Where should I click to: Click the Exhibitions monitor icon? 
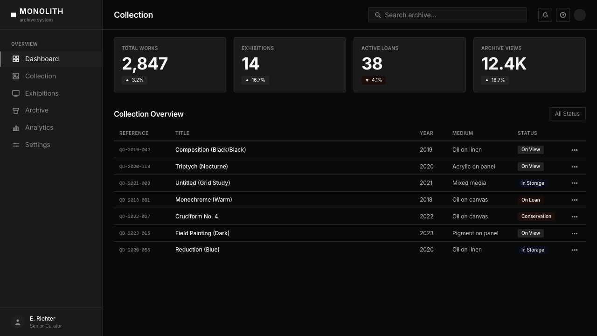[16, 93]
